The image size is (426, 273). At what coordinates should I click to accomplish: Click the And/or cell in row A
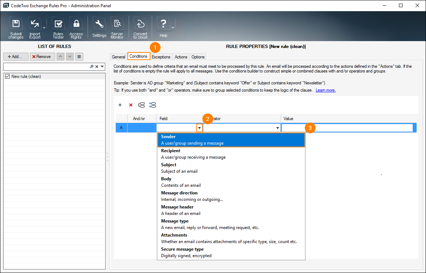pyautogui.click(x=142, y=128)
